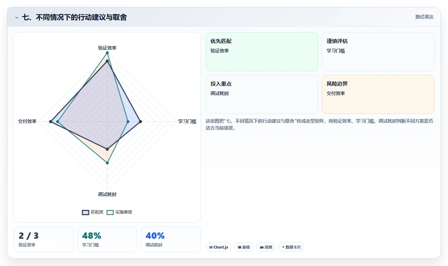Click the 调试耗时 axis label on radar

(107, 194)
